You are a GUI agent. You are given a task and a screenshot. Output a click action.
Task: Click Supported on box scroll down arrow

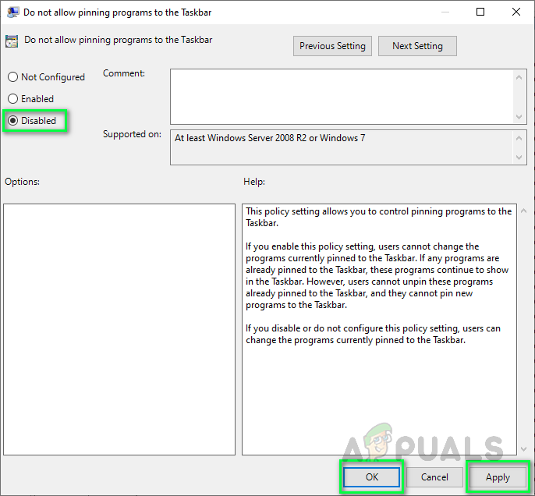click(x=519, y=158)
